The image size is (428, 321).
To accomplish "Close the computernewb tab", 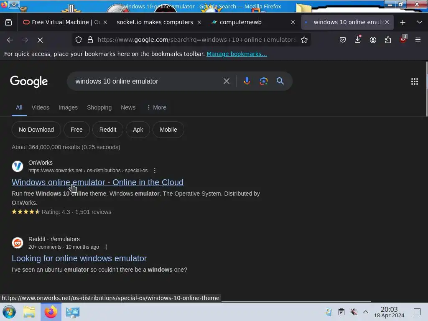I will [293, 23].
